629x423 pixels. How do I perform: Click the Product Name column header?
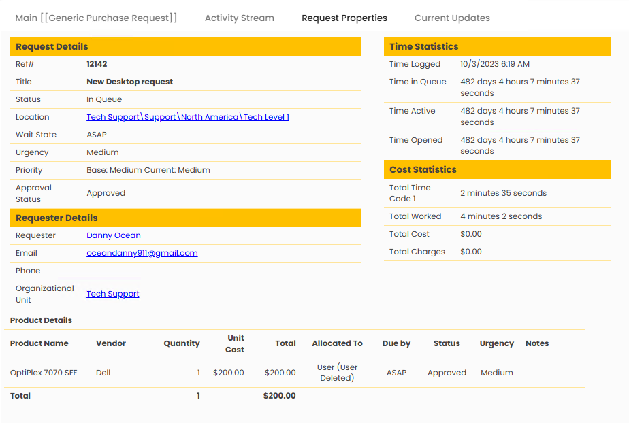click(x=39, y=343)
